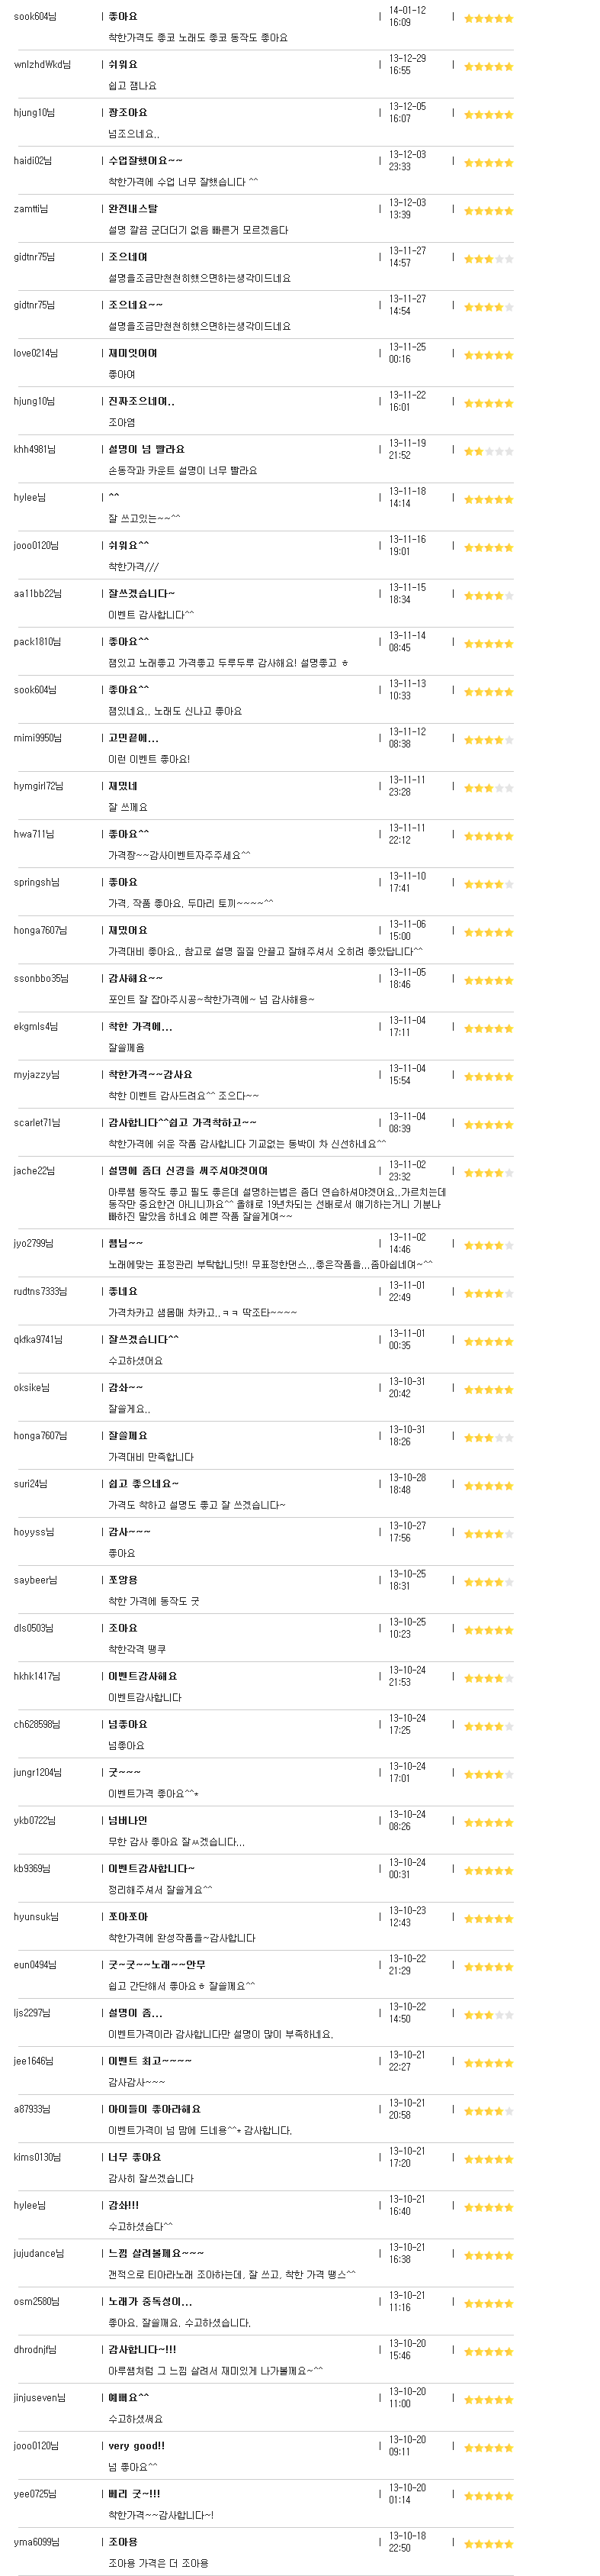Open the '설명이 넘 빨라요' review
The height and width of the screenshot is (2576, 600).
(x=146, y=449)
